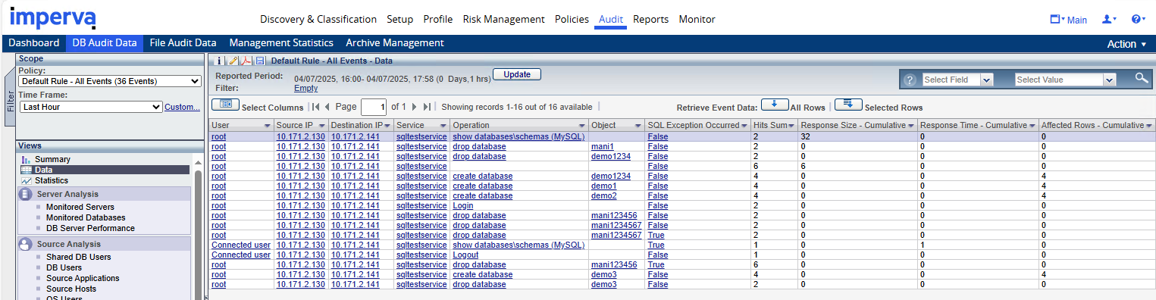This screenshot has height=300, width=1156.
Task: Click the Logout operation link
Action: (465, 255)
